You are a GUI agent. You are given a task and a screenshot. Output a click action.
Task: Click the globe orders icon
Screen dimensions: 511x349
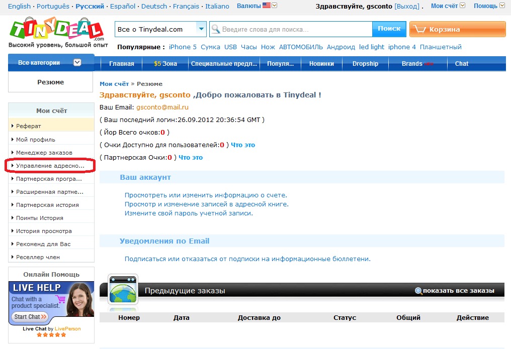123,290
